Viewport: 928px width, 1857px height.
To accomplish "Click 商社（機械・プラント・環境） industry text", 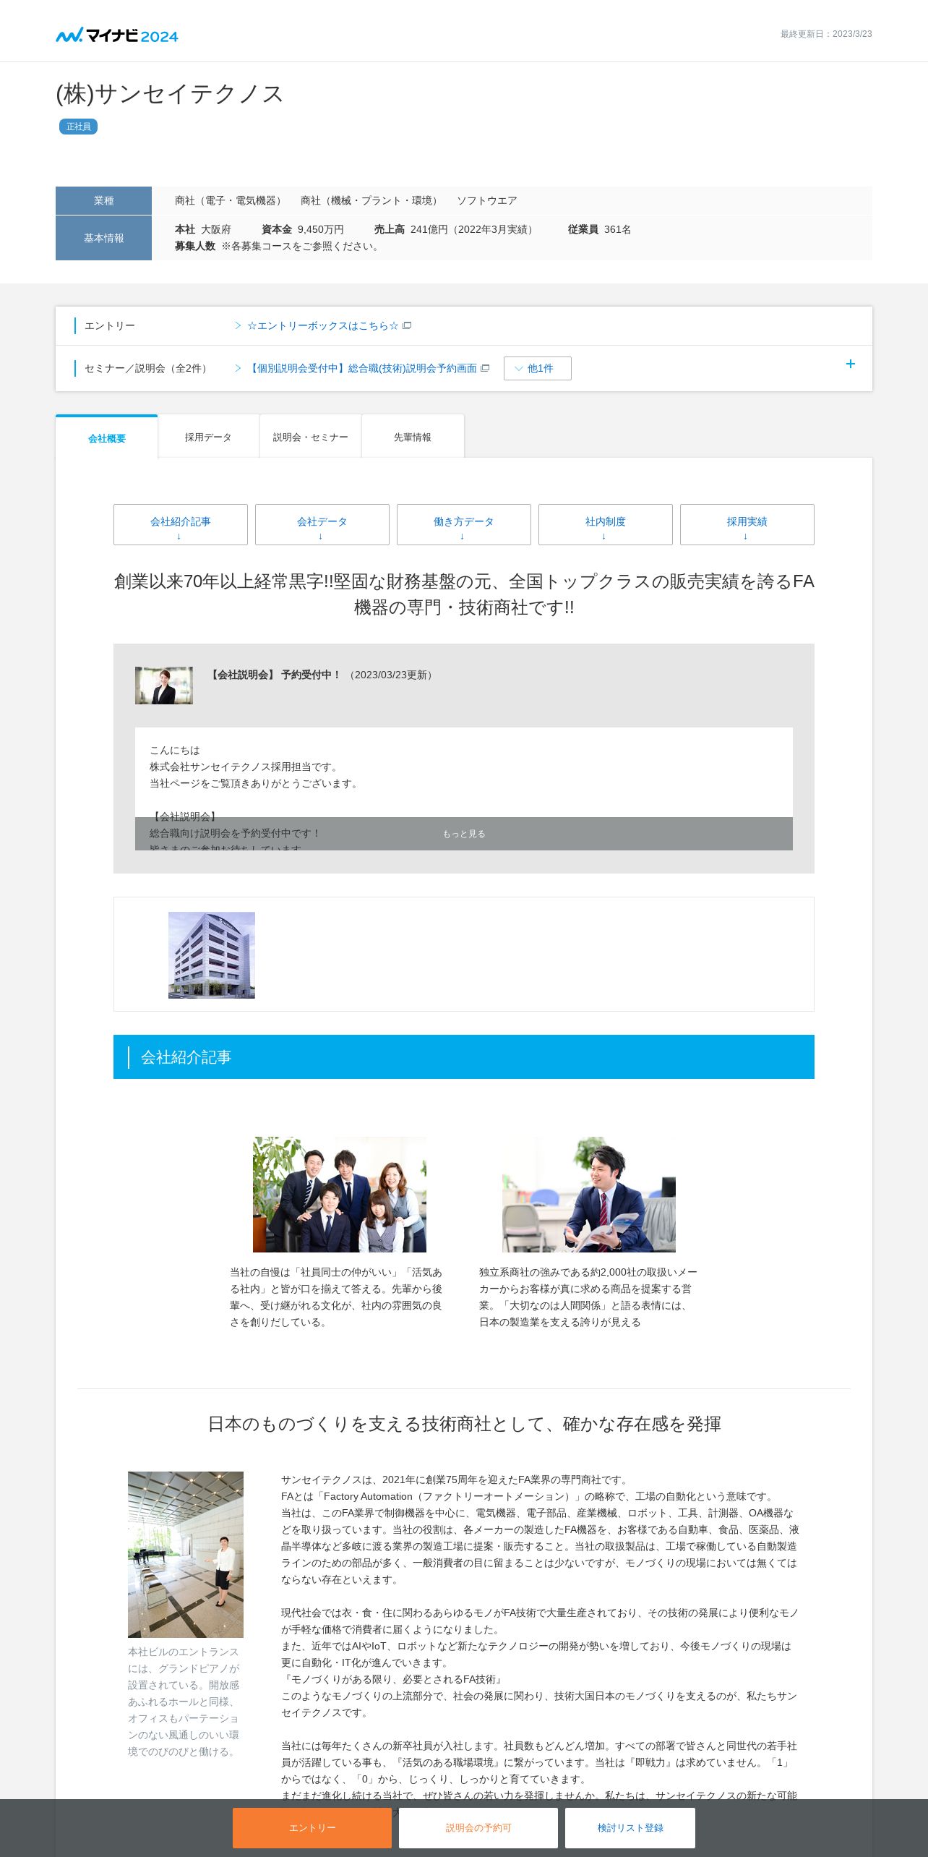I will (x=371, y=201).
